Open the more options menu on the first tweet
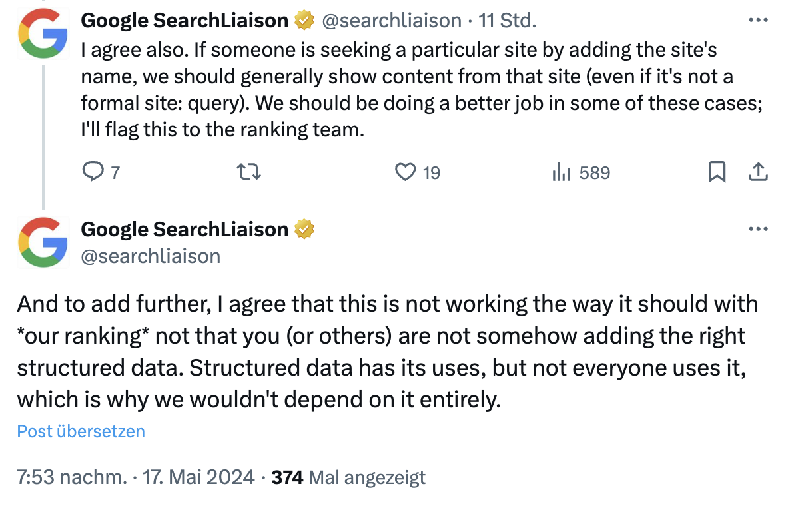Viewport: 786px width, 510px height. point(758,21)
